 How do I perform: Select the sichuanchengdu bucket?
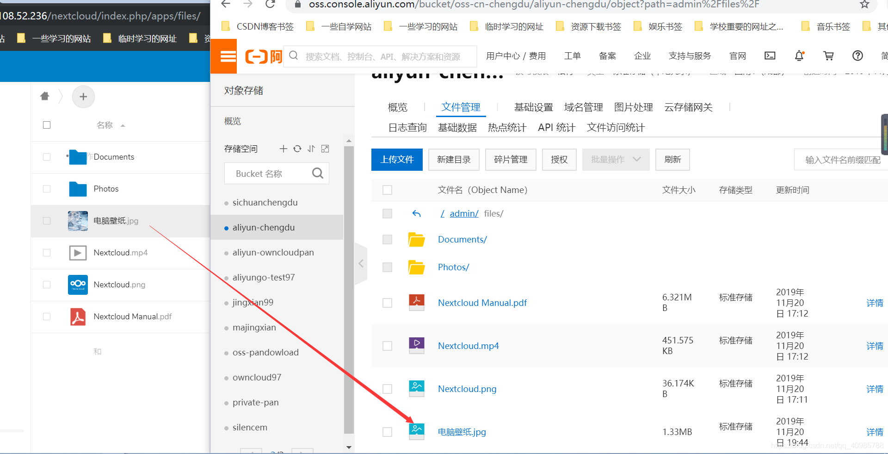pyautogui.click(x=265, y=203)
